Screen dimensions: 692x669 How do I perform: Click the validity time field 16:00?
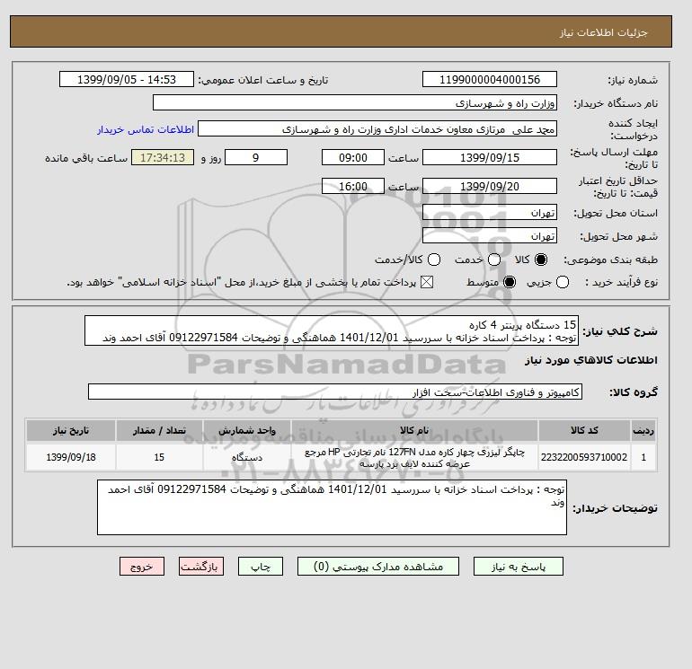click(x=353, y=186)
